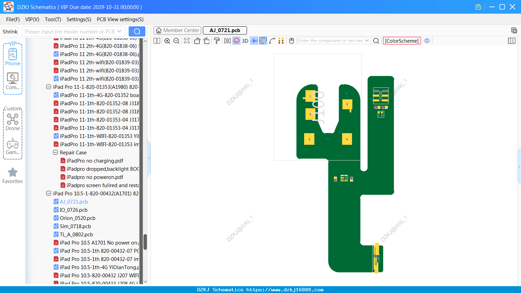
Task: Switch to 3D view
Action: [245, 41]
